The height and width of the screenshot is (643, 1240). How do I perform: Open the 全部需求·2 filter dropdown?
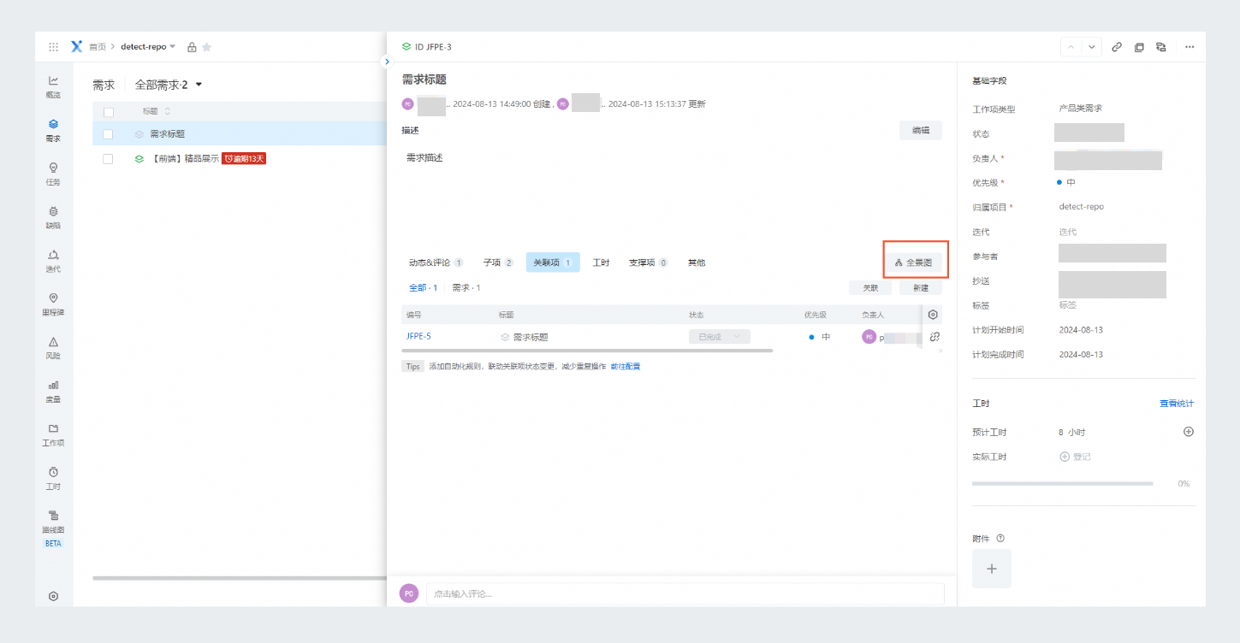(169, 85)
